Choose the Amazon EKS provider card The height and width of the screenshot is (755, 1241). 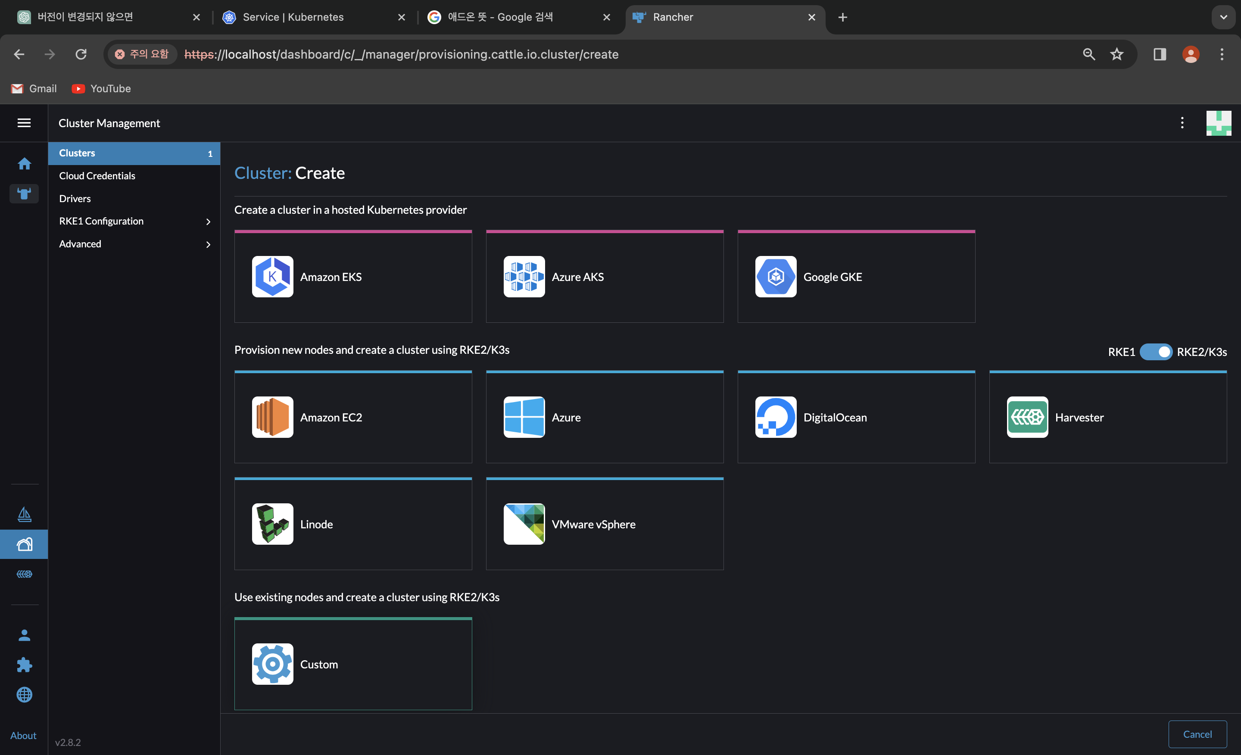pyautogui.click(x=353, y=277)
